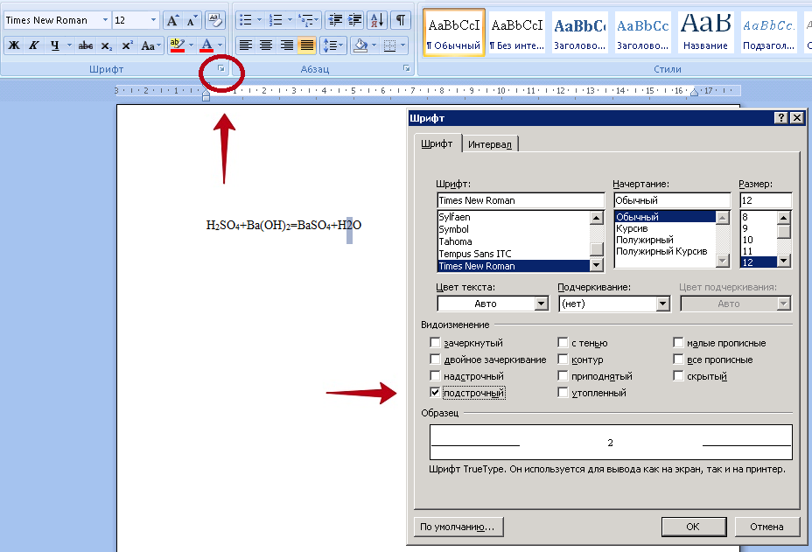Click the По умолчанию... button
812x552 pixels.
[458, 527]
